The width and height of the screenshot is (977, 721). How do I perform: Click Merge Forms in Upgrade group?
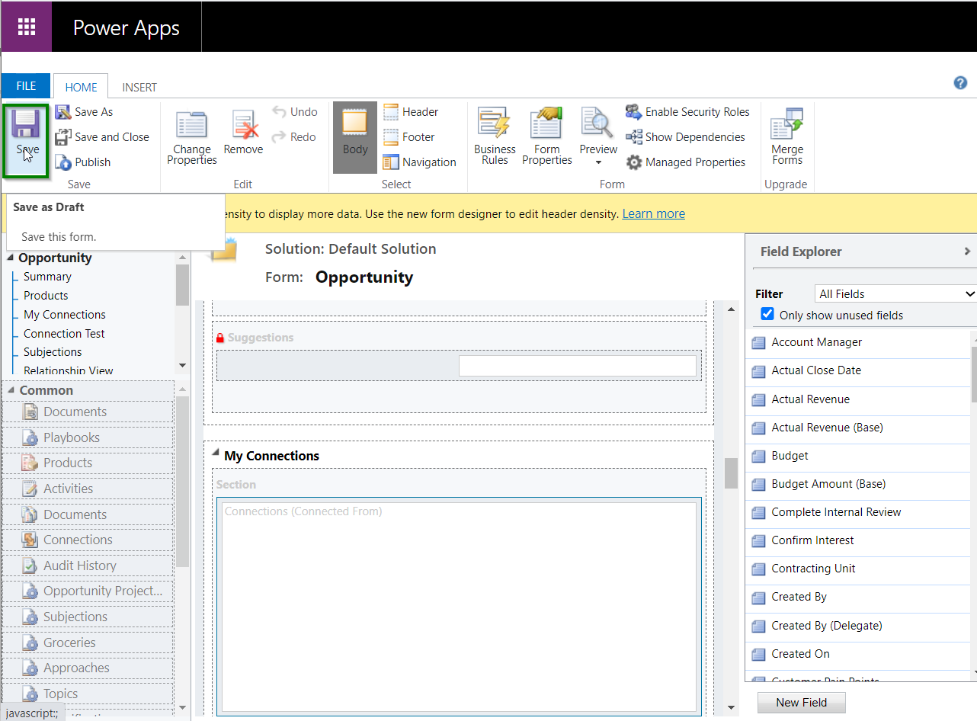787,137
